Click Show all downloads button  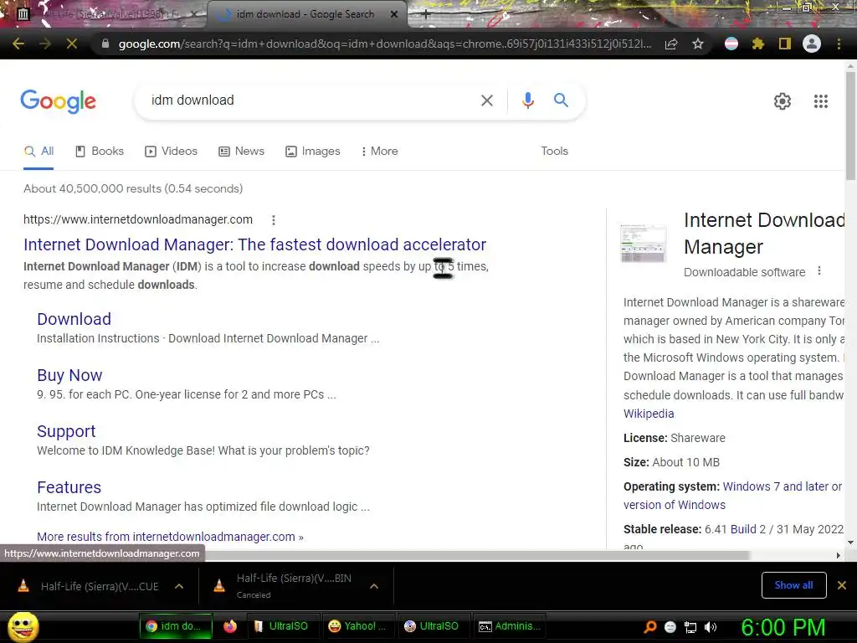pyautogui.click(x=793, y=585)
